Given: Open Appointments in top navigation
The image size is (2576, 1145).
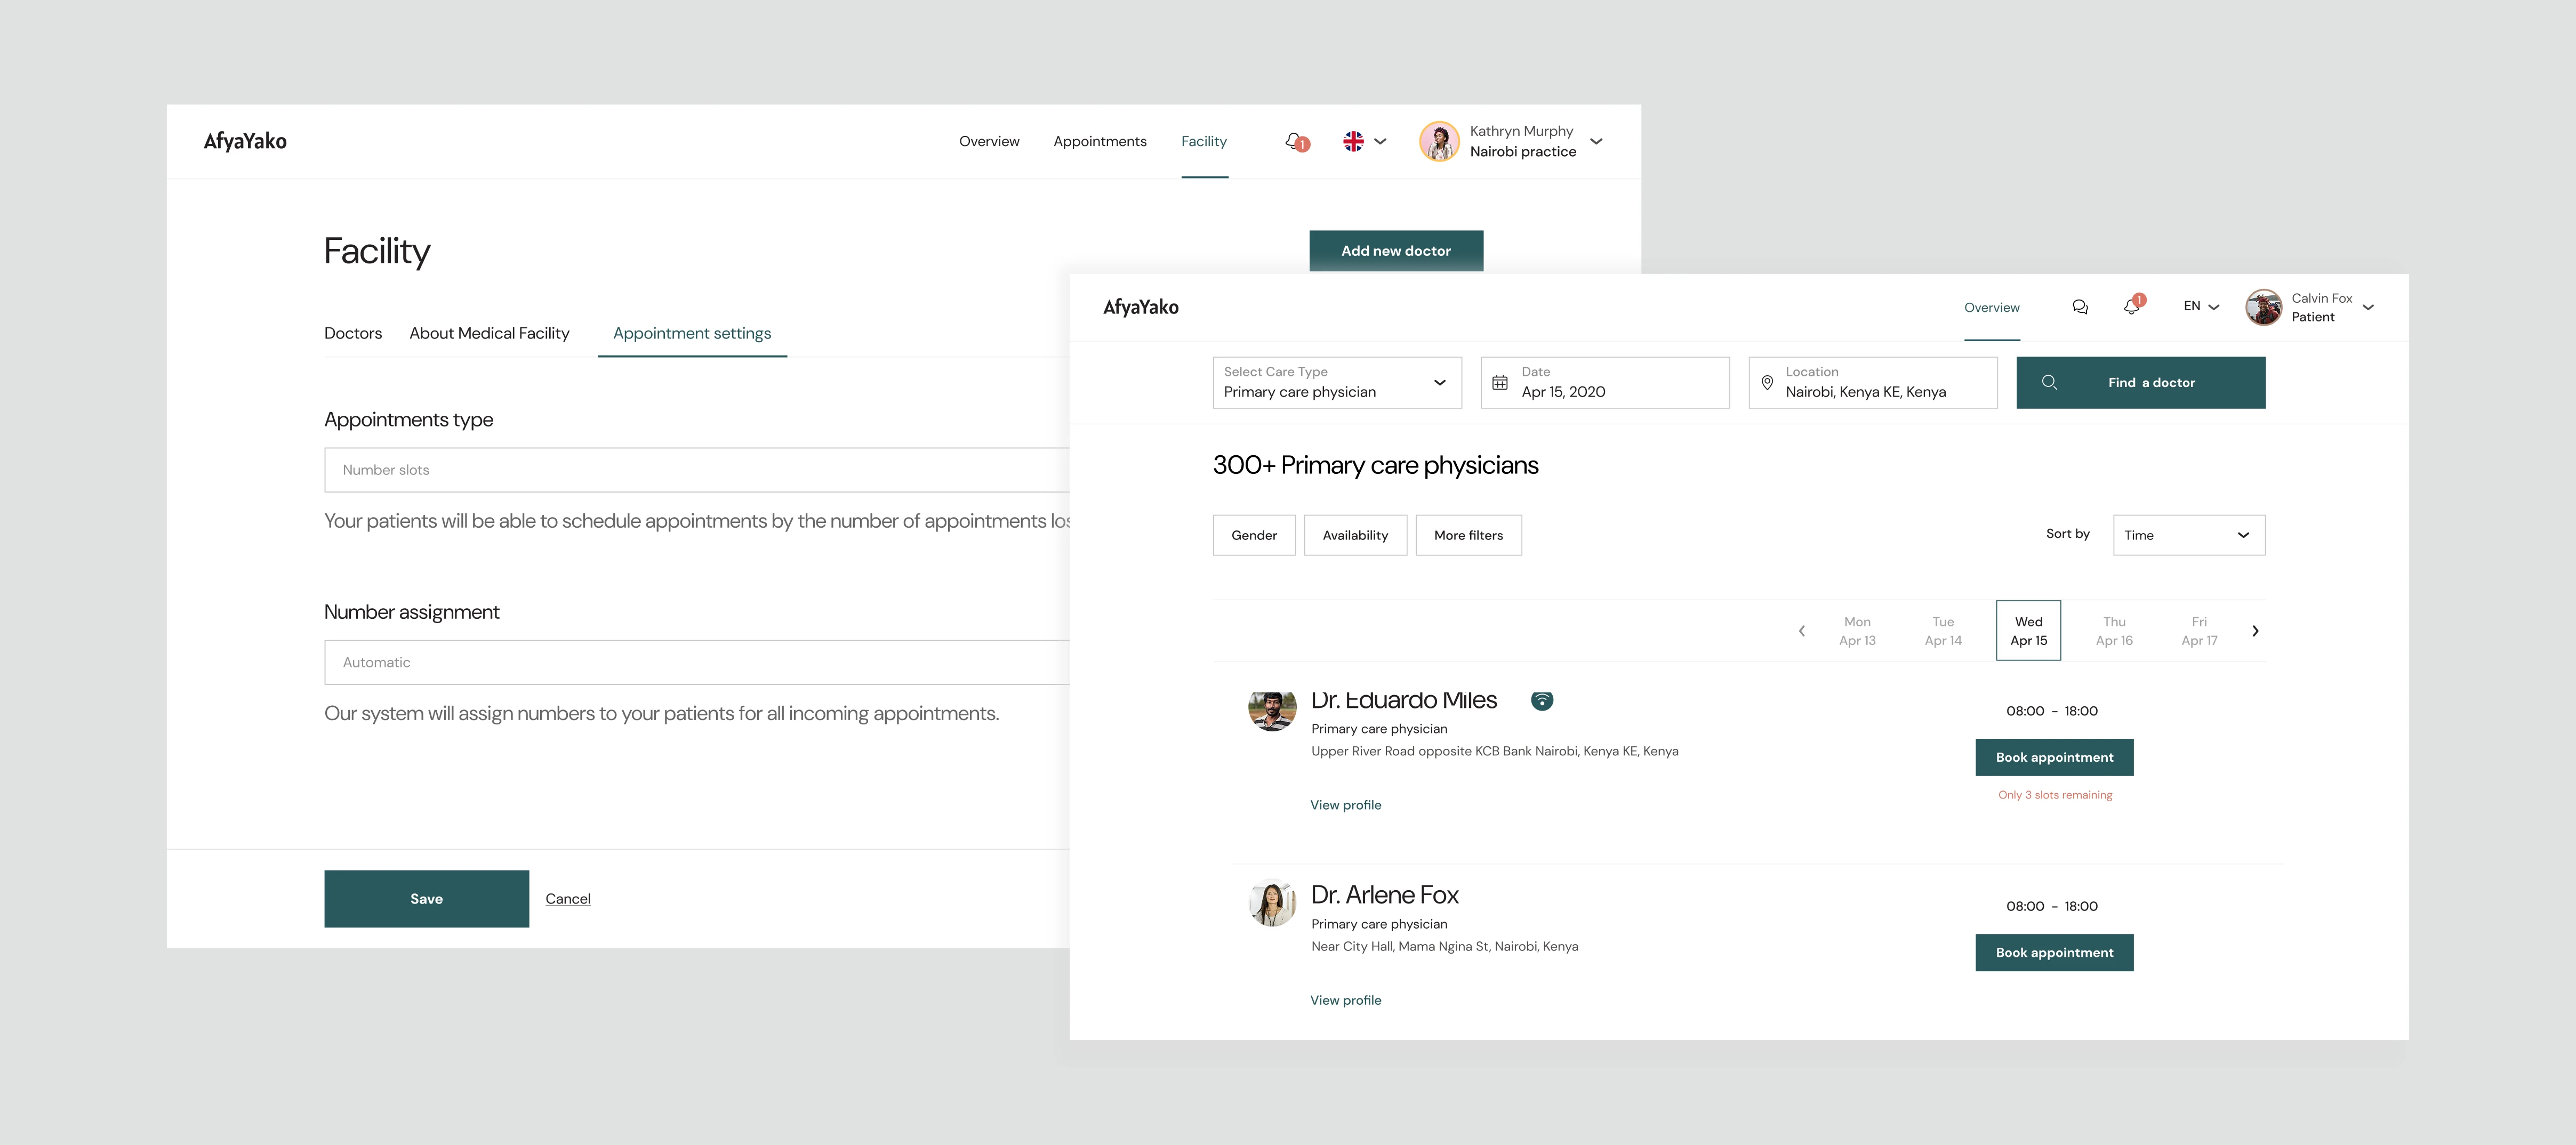Looking at the screenshot, I should pos(1099,141).
